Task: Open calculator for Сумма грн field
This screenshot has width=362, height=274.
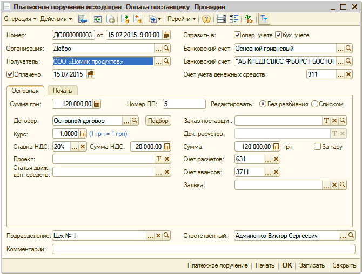Action: [x=97, y=104]
